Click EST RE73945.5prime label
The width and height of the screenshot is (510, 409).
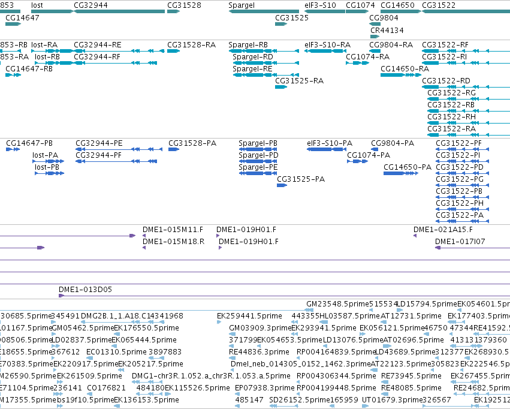(x=411, y=376)
